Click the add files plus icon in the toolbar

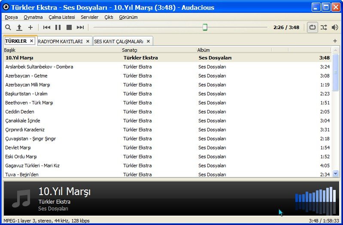click(x=30, y=27)
